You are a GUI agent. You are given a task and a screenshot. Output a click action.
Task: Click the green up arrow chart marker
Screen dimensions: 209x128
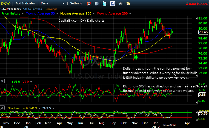coord(136,57)
